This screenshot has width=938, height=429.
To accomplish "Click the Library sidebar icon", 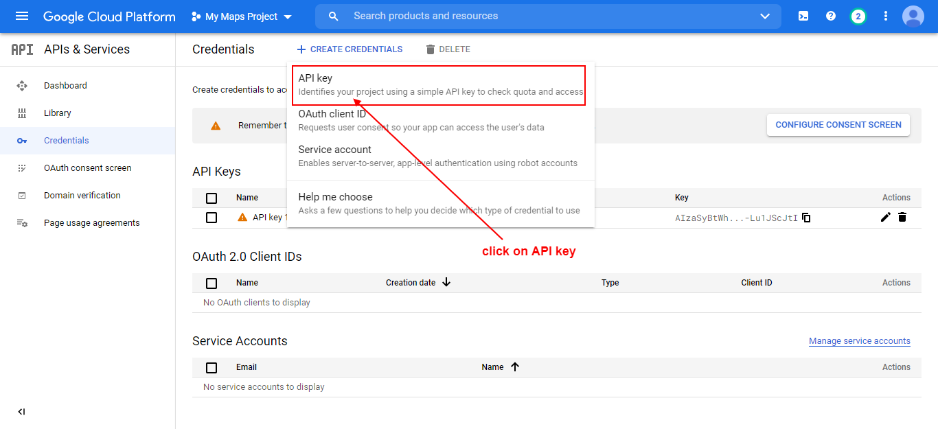I will (22, 113).
